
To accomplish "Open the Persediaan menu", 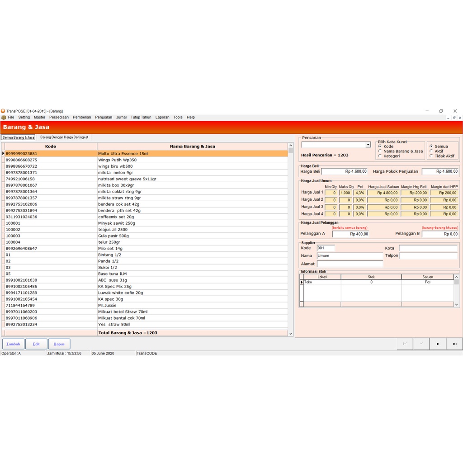I will point(59,117).
